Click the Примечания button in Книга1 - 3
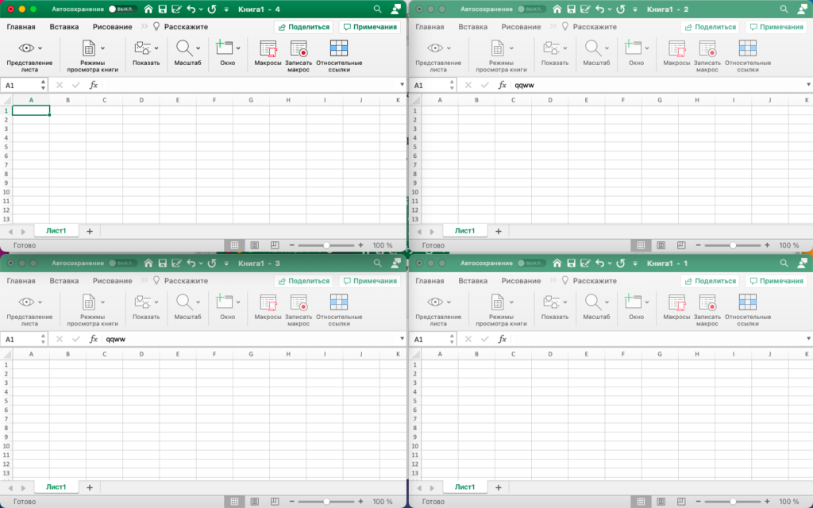 369,281
